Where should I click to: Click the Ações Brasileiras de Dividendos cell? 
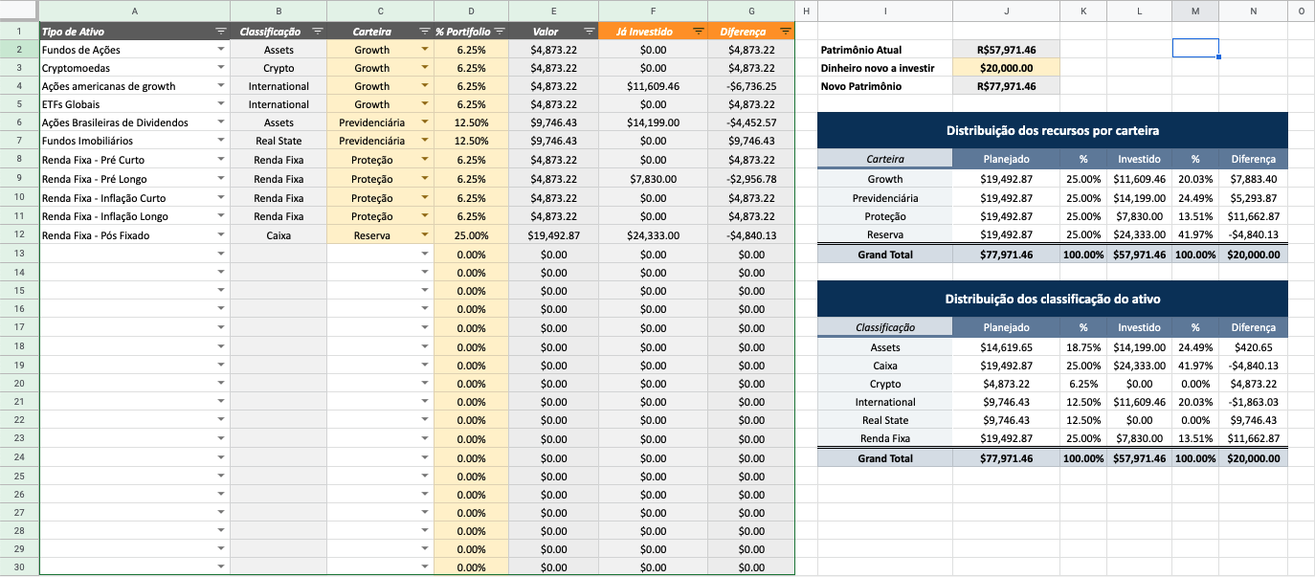[x=134, y=123]
